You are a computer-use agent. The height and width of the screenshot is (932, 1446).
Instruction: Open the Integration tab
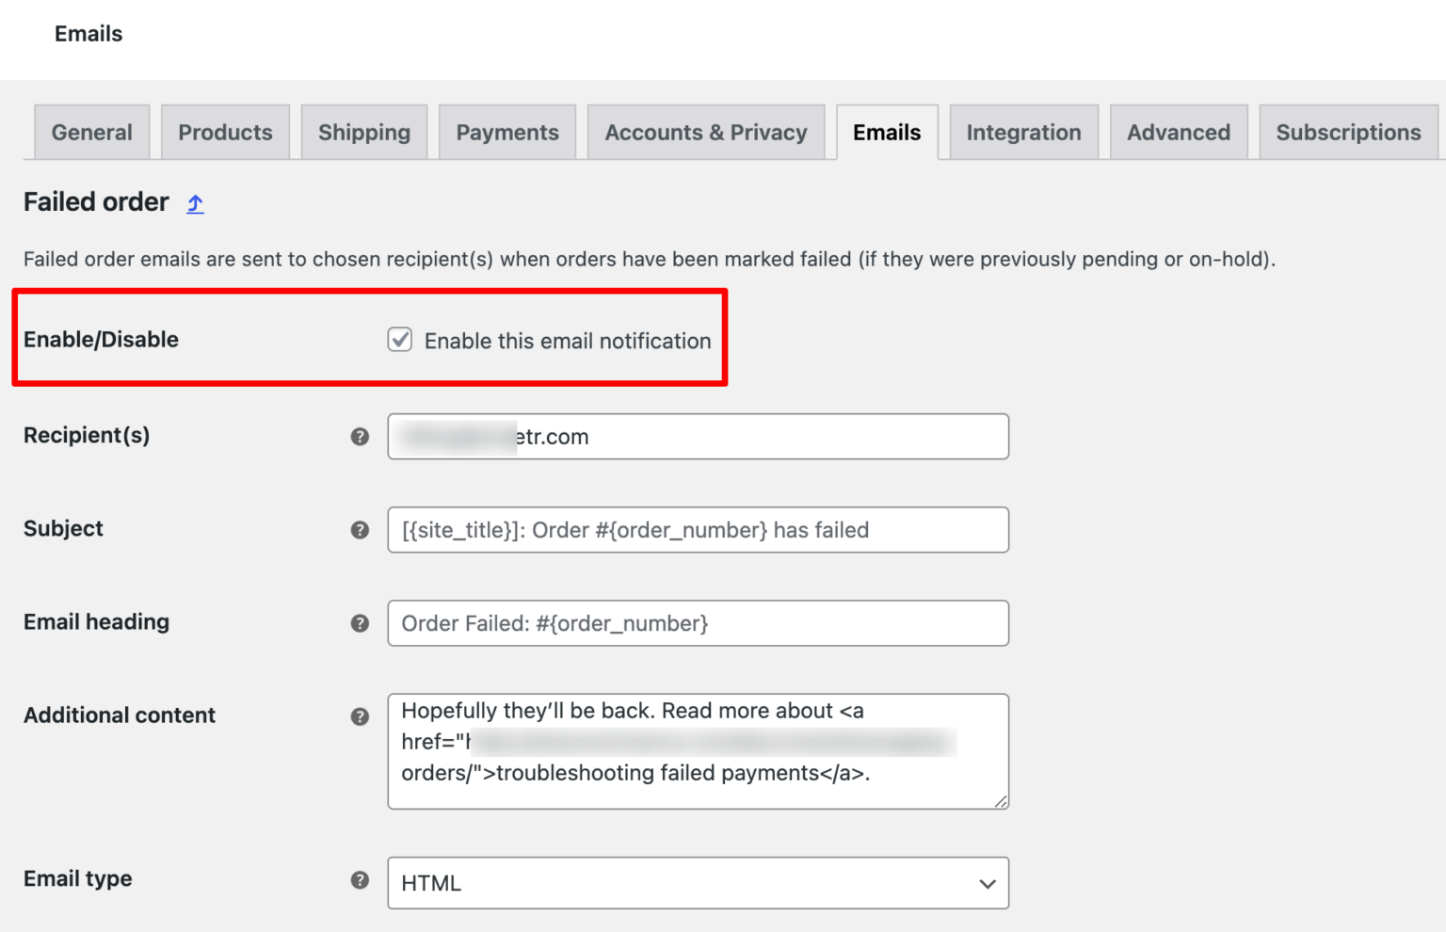(x=1023, y=132)
